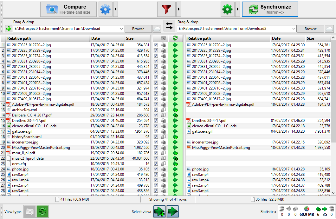Uncheck the Adobe-PDF-per-la-Firma-digitale.pdf checkbox

[x=156, y=104]
